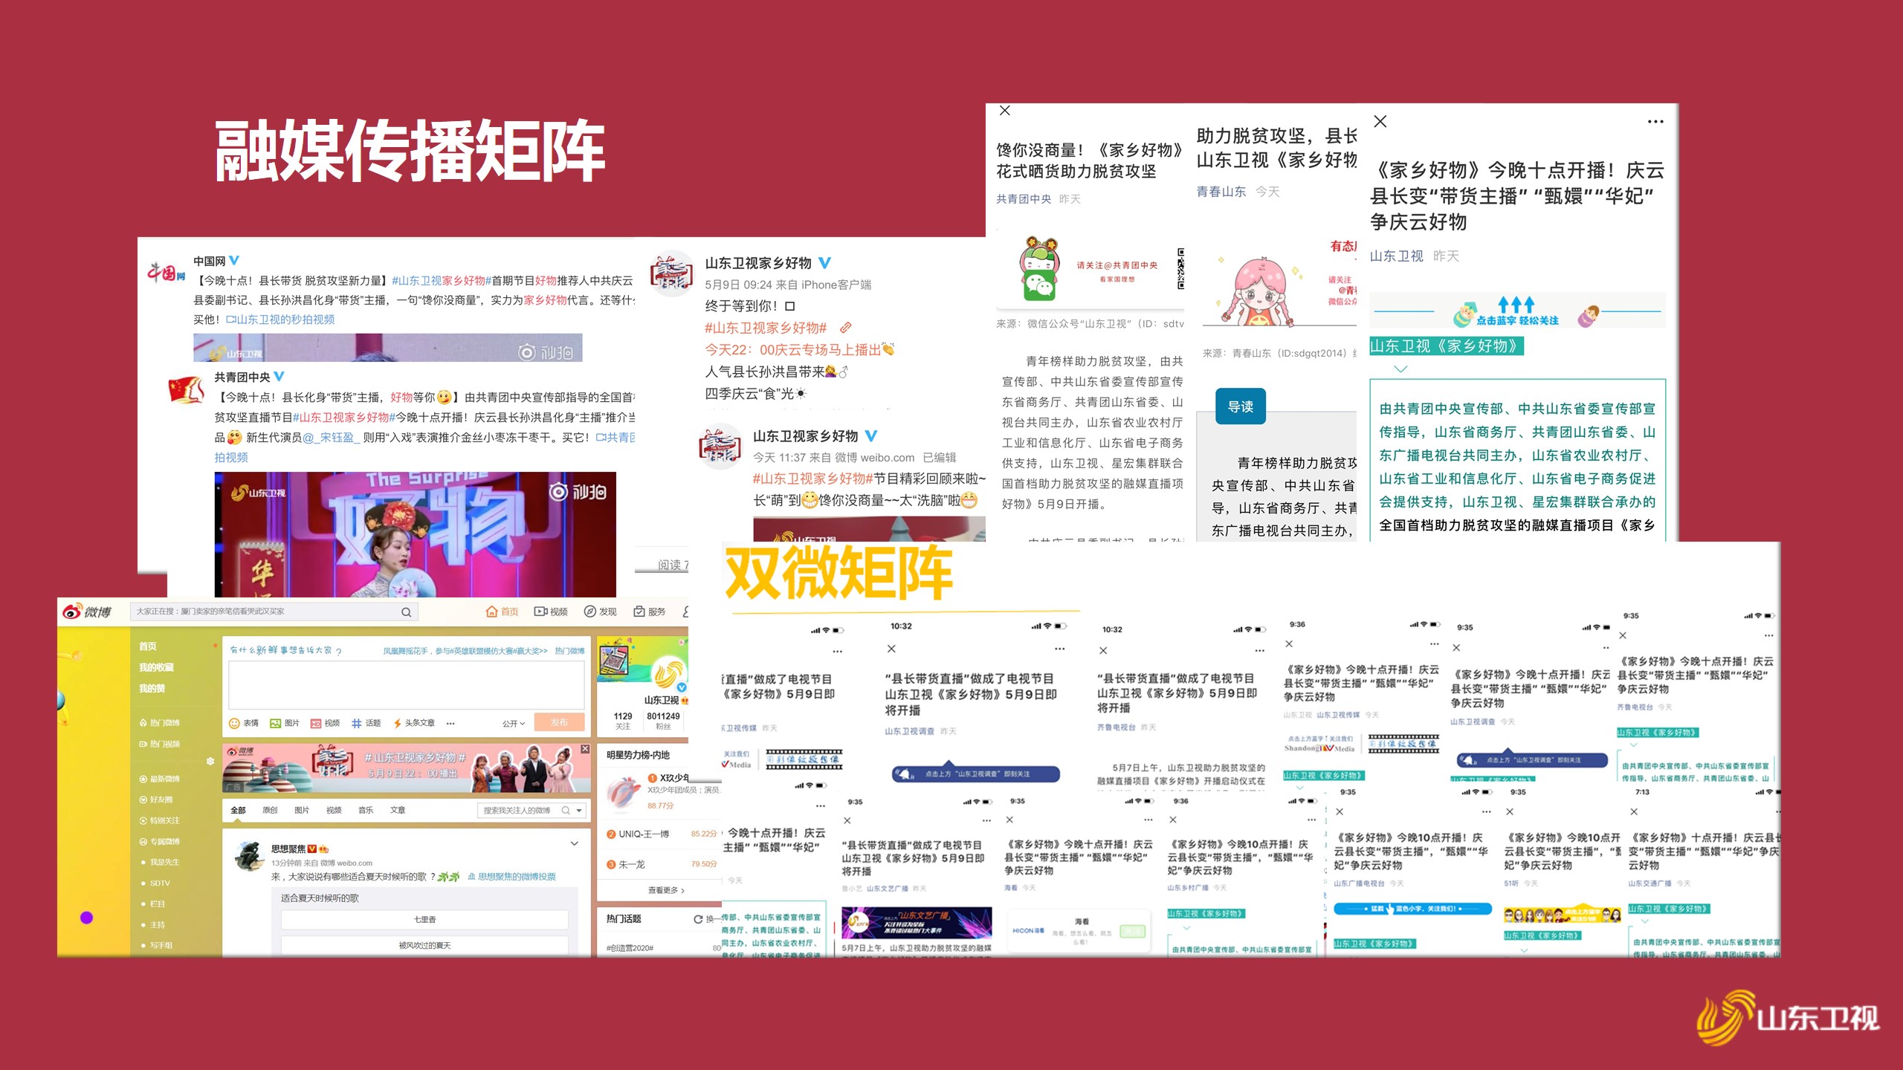The image size is (1903, 1070).
Task: Open the #创造营2020# hot topic
Action: (630, 948)
